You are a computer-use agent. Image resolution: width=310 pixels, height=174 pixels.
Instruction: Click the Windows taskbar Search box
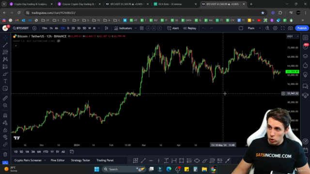pos(124,169)
